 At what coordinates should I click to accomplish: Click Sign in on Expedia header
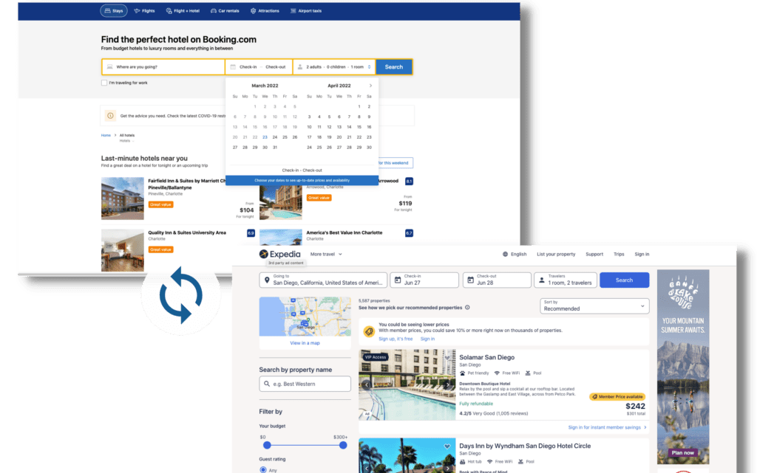point(642,254)
